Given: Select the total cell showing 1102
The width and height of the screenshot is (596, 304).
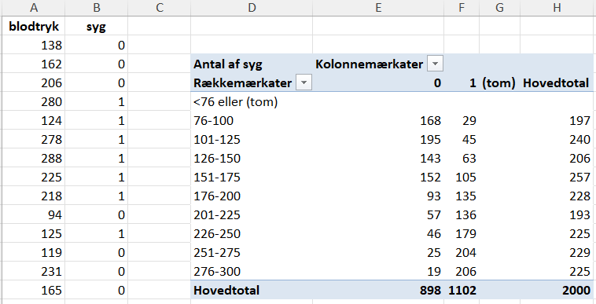Looking at the screenshot, I should tap(462, 291).
